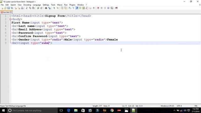This screenshot has height=113, width=201.
Task: Open the Run menu
Action: point(66,5)
